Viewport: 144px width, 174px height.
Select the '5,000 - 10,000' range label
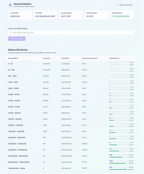coord(14,88)
